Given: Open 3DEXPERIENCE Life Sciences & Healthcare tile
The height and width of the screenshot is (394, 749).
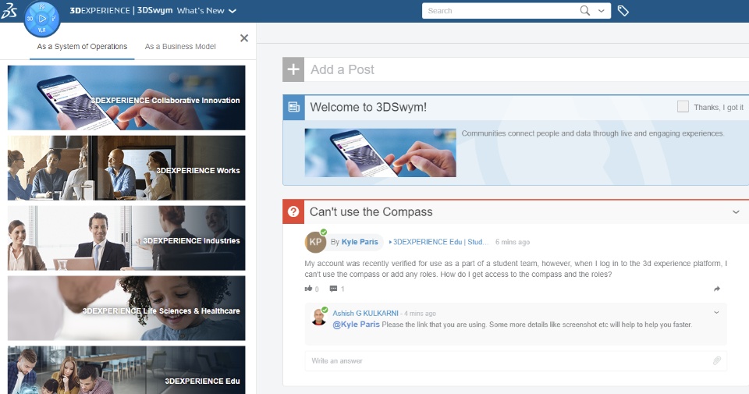Looking at the screenshot, I should pos(126,308).
